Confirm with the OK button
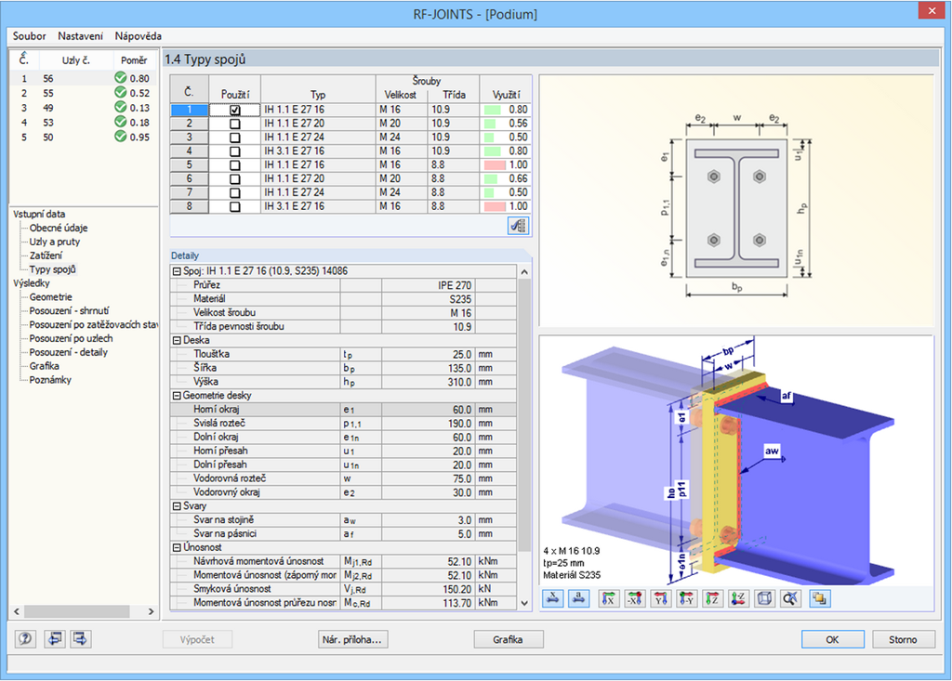The image size is (952, 681). (832, 639)
